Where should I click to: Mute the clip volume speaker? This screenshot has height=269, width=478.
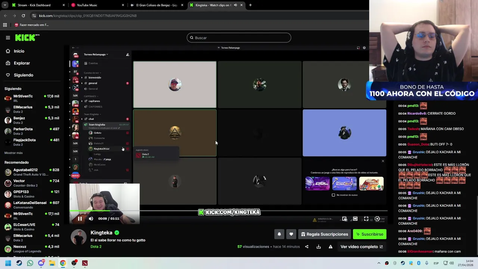91,219
